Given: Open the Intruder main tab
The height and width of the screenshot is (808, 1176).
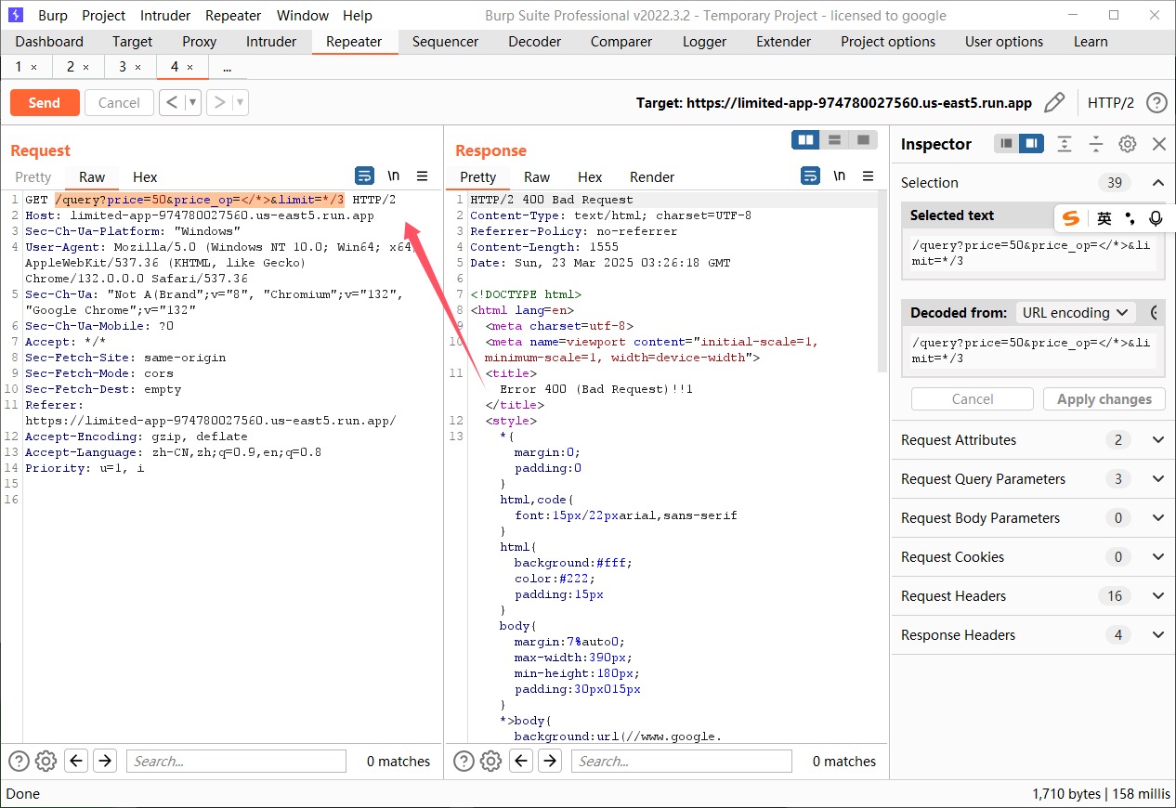Looking at the screenshot, I should point(271,42).
